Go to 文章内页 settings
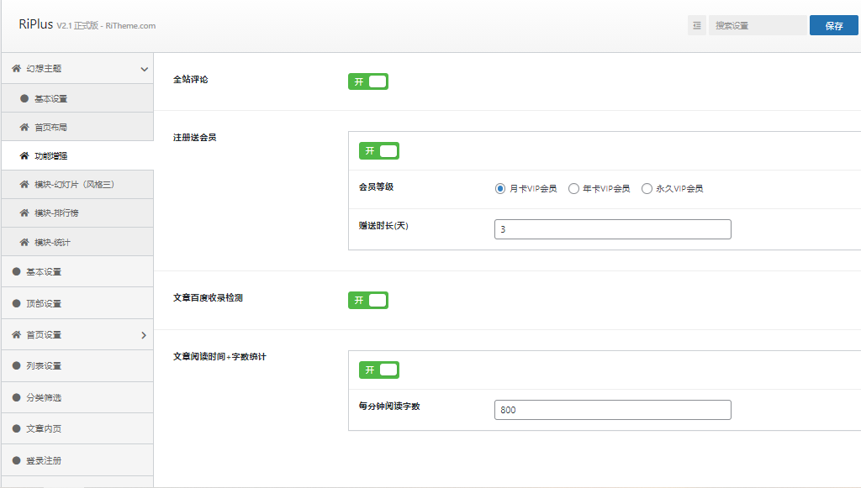This screenshot has width=861, height=488. (44, 428)
